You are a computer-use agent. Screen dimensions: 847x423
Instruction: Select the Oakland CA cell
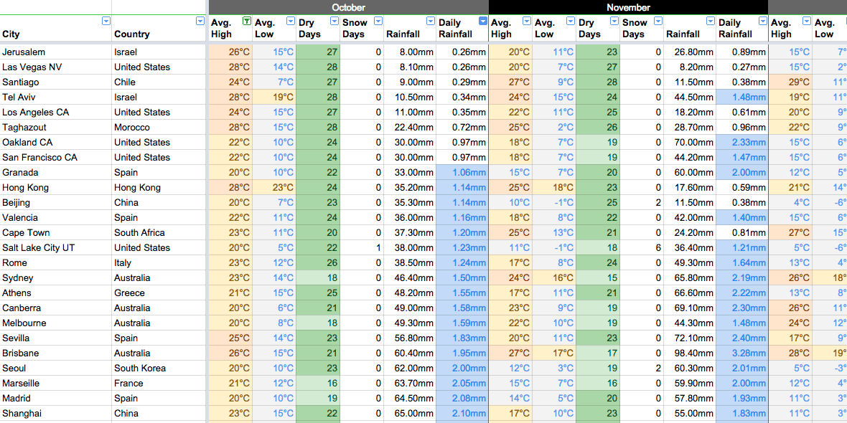pos(56,143)
